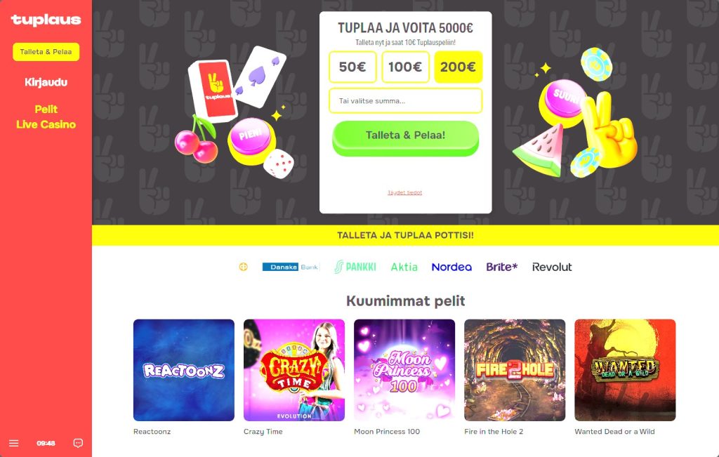Open the Täydet tiedot link
719x457 pixels.
click(x=405, y=192)
